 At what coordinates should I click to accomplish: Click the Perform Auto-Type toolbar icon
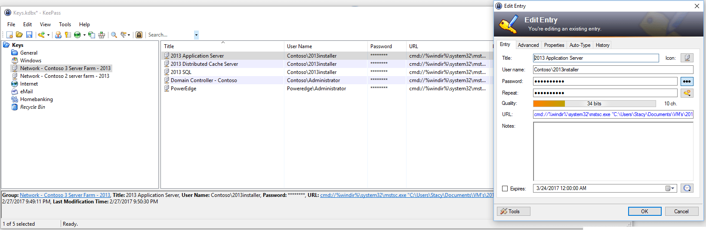click(x=102, y=35)
